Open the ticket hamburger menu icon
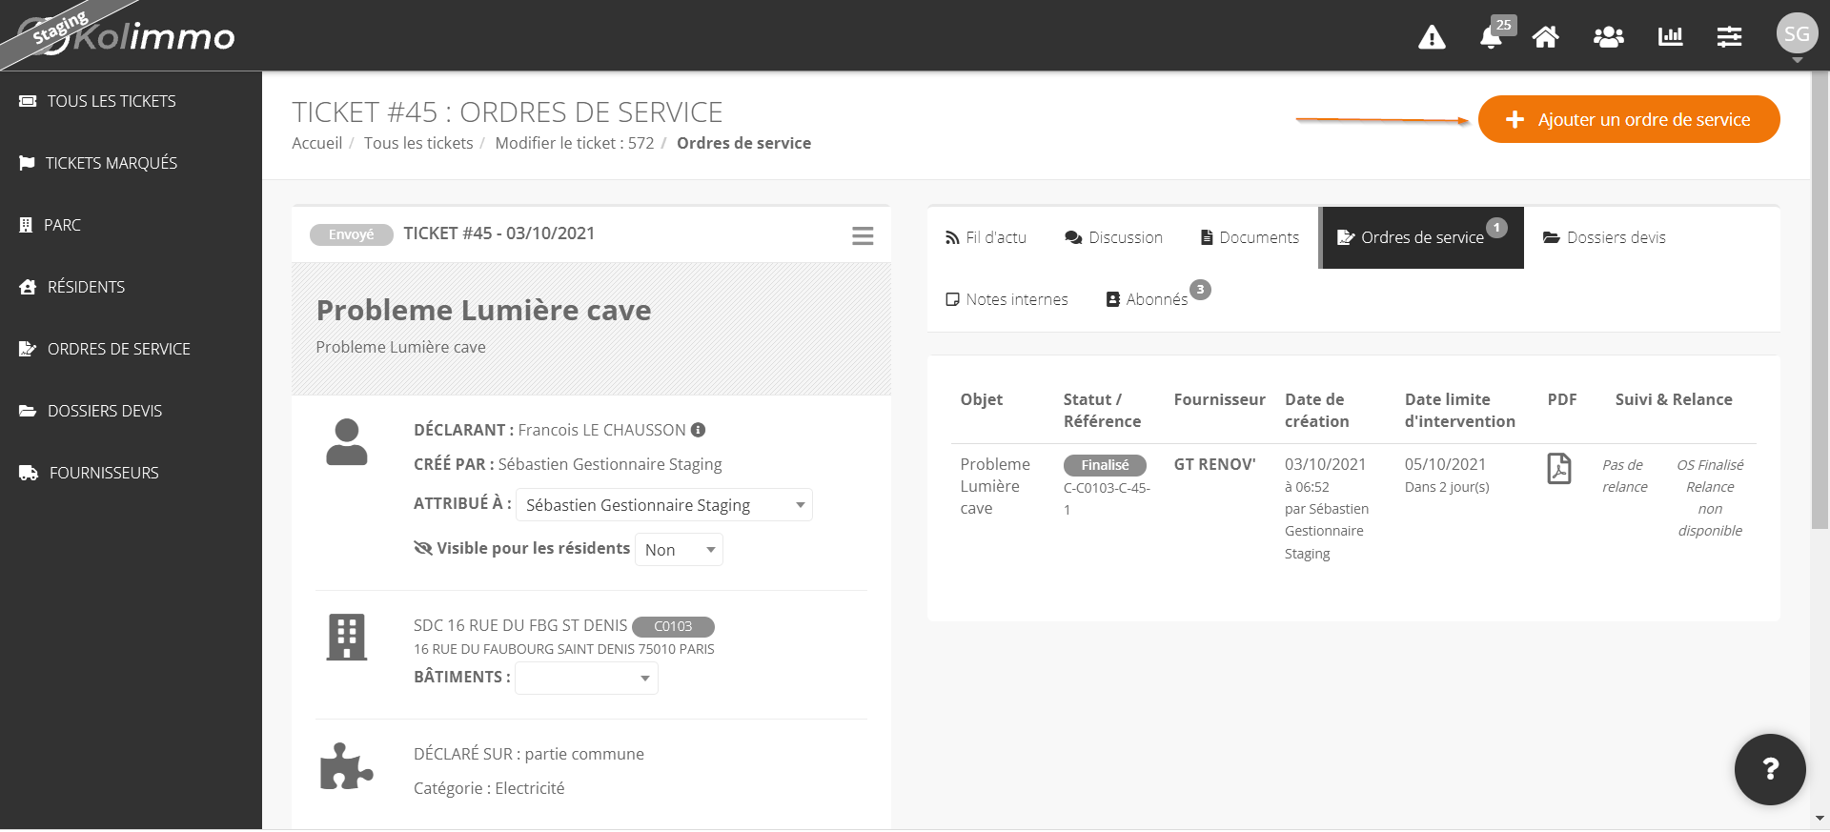This screenshot has height=832, width=1830. [863, 235]
